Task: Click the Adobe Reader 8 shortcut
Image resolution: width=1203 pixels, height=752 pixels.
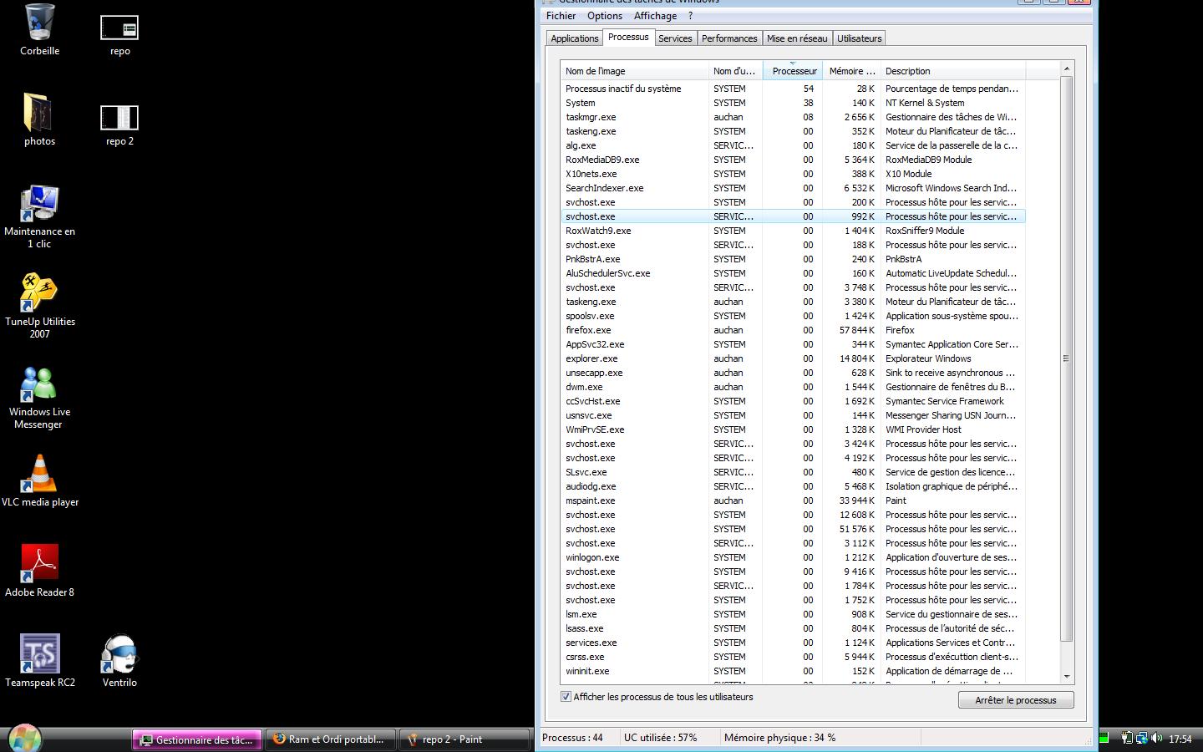Action: tap(39, 571)
